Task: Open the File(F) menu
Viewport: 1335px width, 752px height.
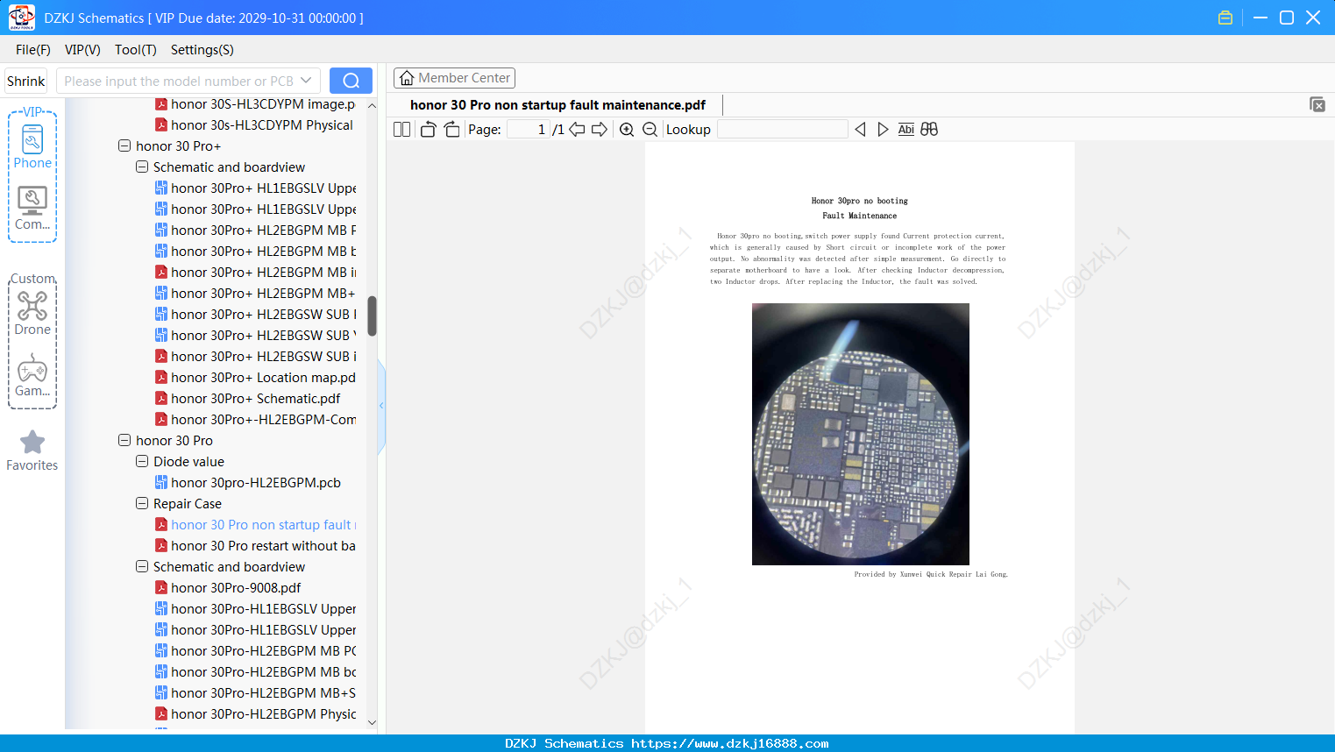Action: tap(33, 50)
